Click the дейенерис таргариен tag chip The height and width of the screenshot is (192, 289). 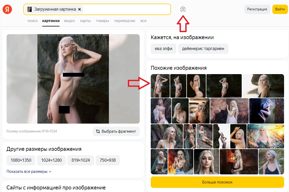203,49
